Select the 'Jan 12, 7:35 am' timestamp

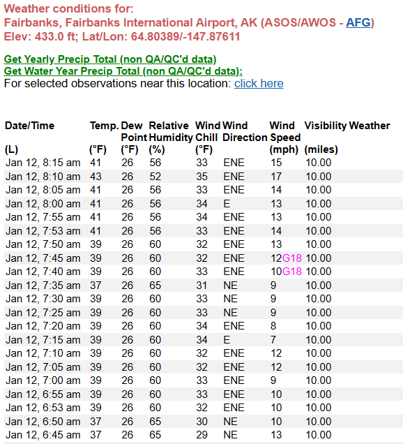(43, 285)
